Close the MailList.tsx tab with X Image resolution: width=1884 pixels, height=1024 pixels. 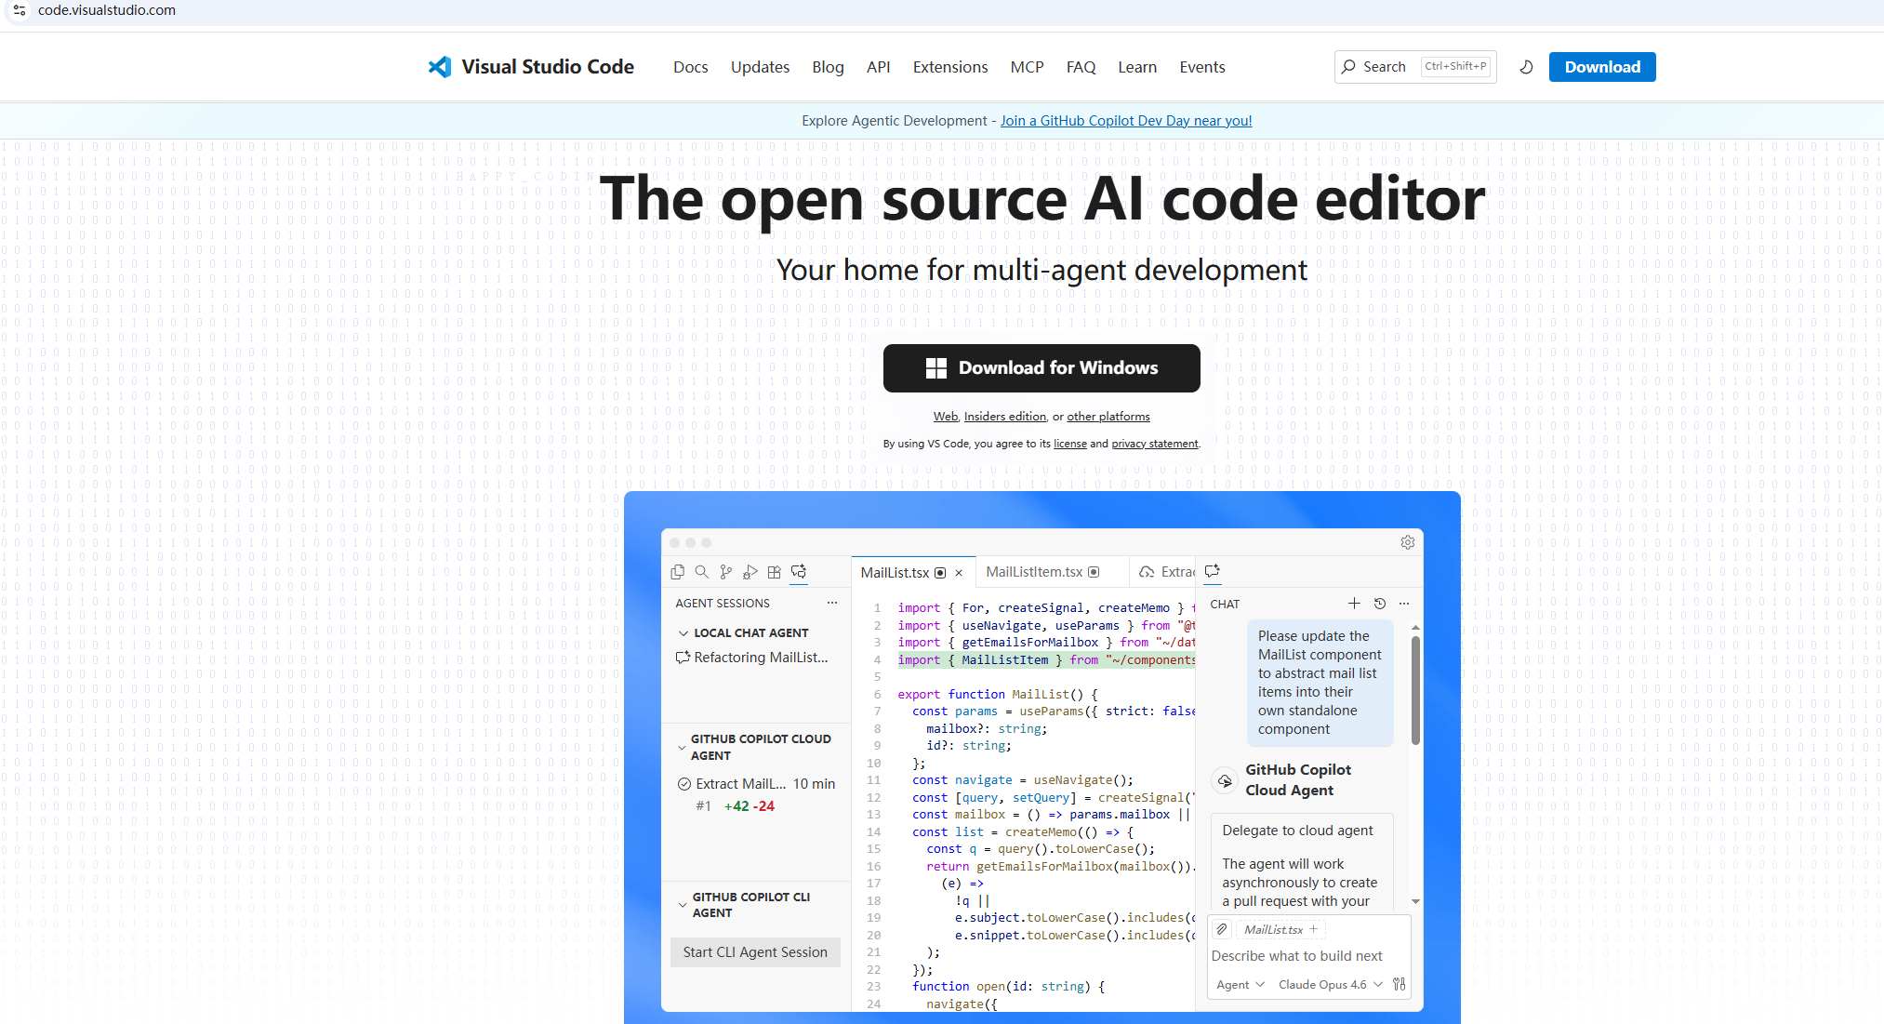point(959,573)
